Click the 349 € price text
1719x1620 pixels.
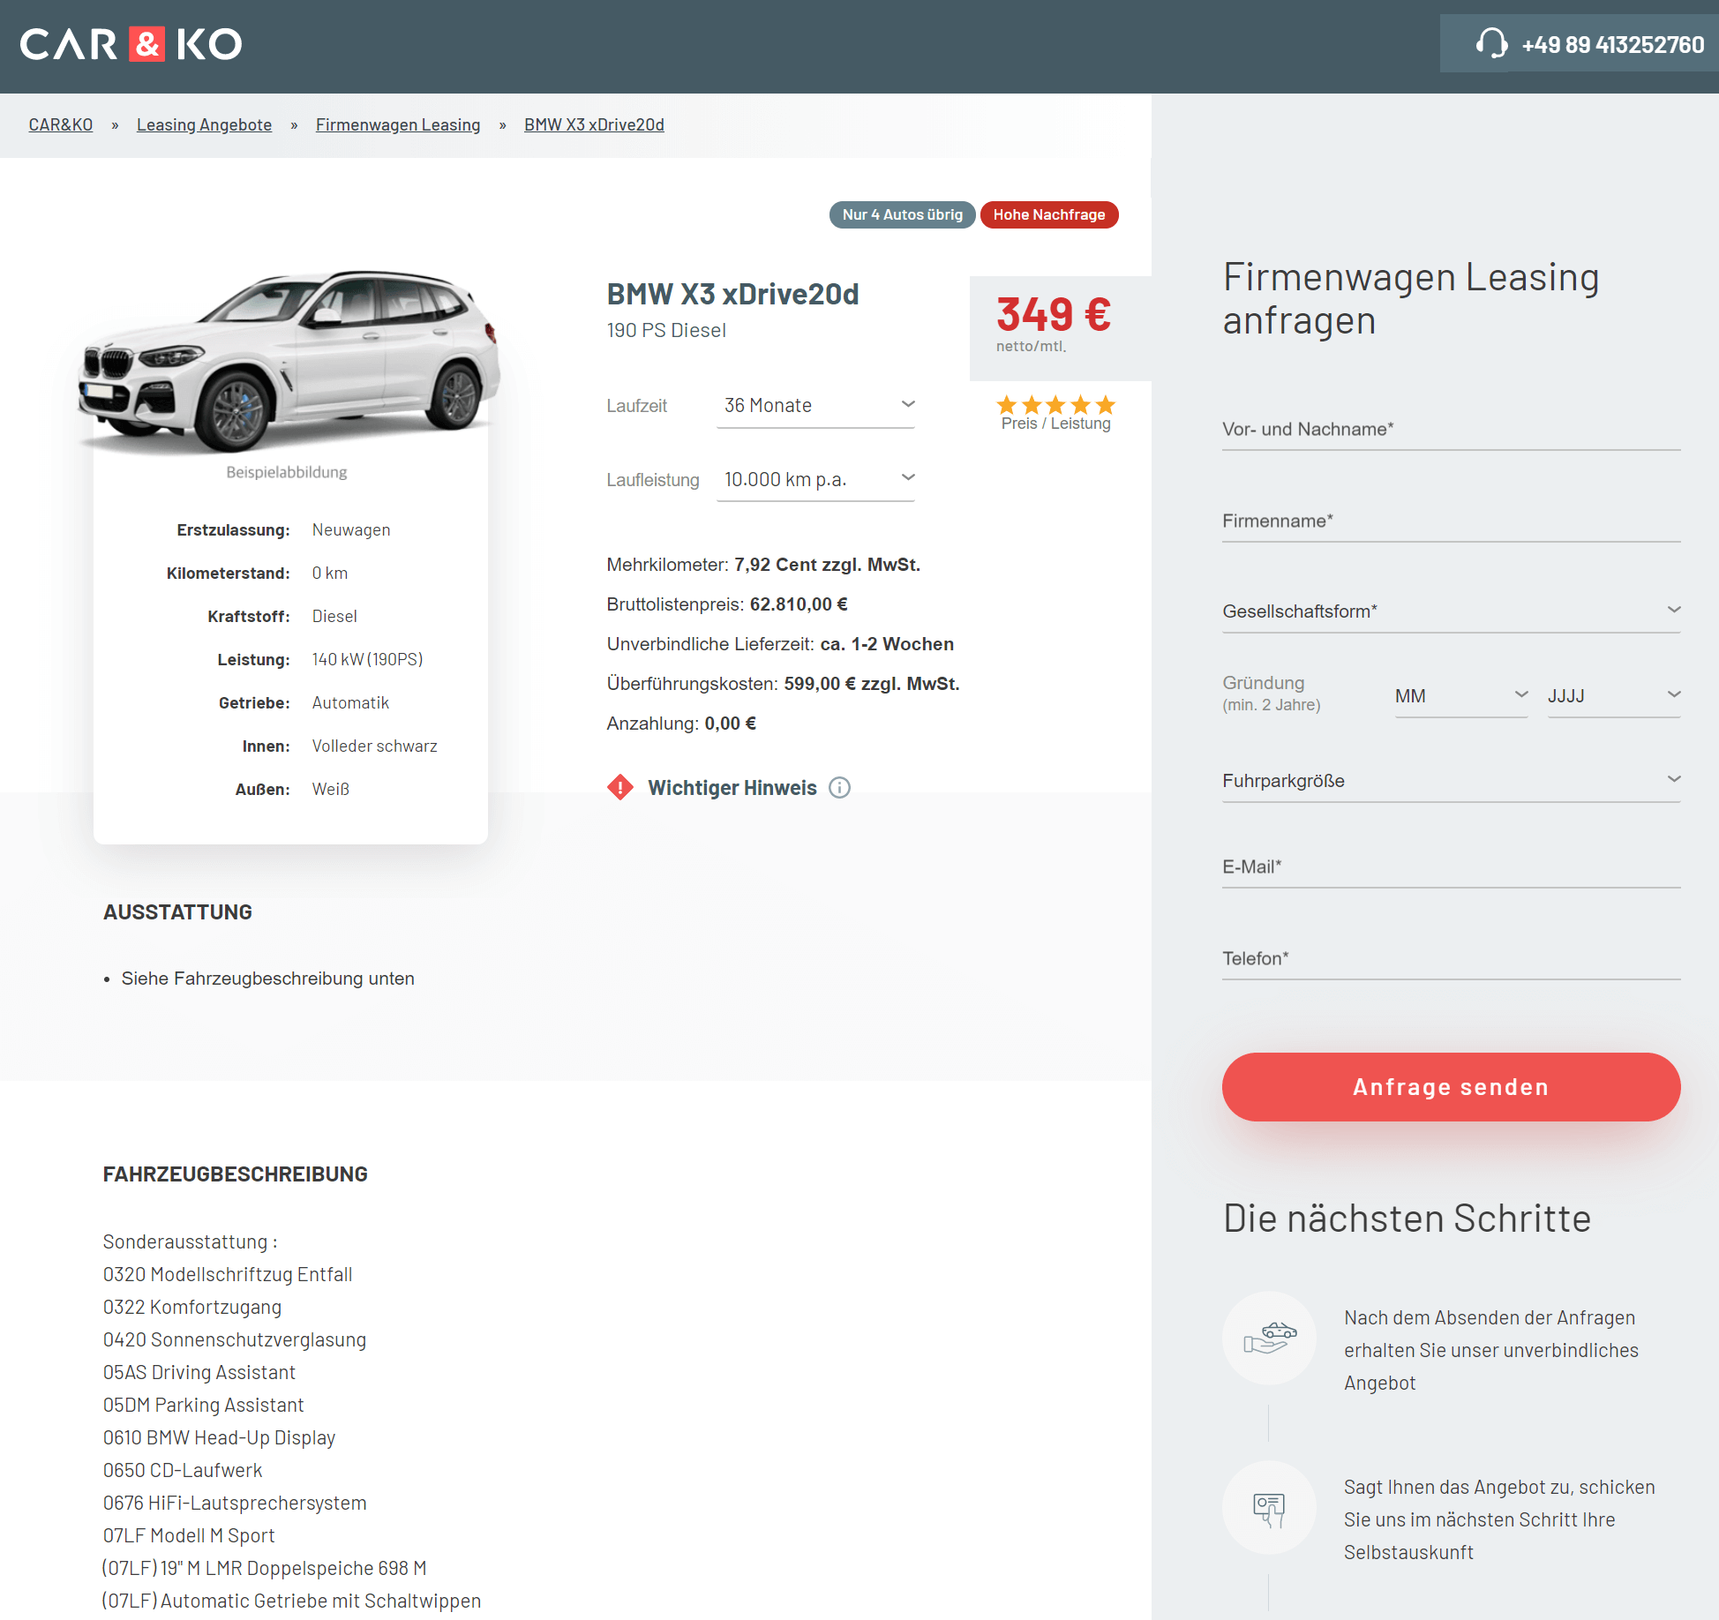pos(1054,314)
